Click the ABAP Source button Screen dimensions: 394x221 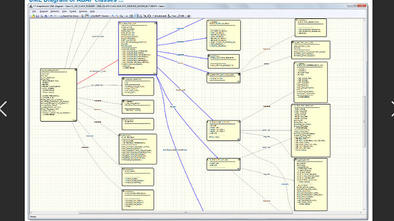[x=100, y=16]
